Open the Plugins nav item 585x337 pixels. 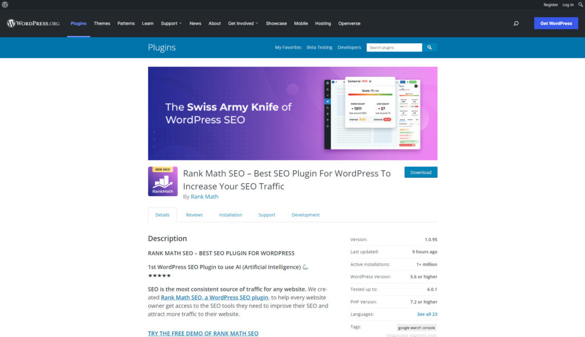click(x=78, y=23)
